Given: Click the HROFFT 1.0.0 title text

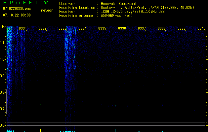Looking at the screenshot, I should [26, 3].
